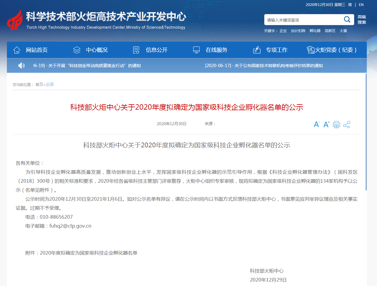
Task: Expand the 专项工作 navigation menu
Action: [x=277, y=50]
